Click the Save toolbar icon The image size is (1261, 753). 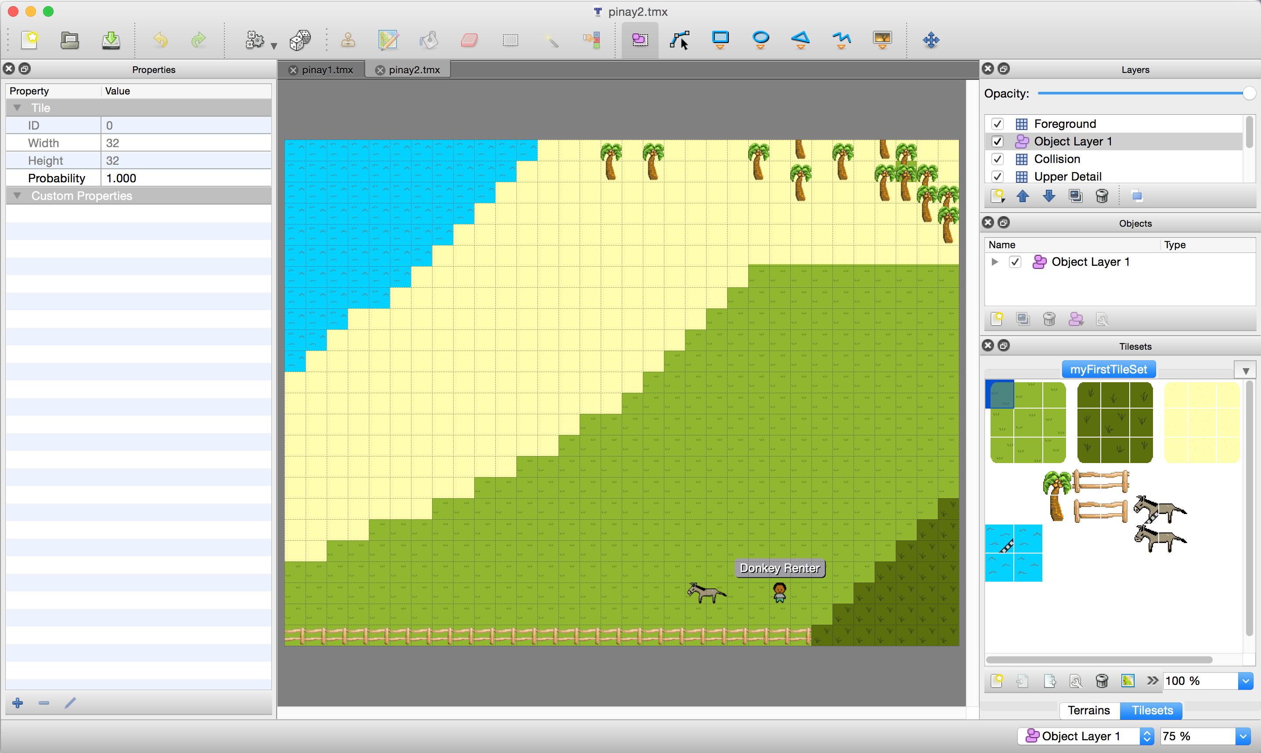[x=111, y=40]
